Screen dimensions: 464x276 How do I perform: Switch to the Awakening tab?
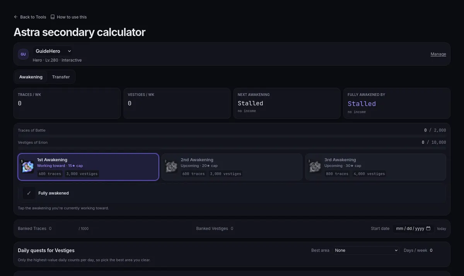point(31,77)
